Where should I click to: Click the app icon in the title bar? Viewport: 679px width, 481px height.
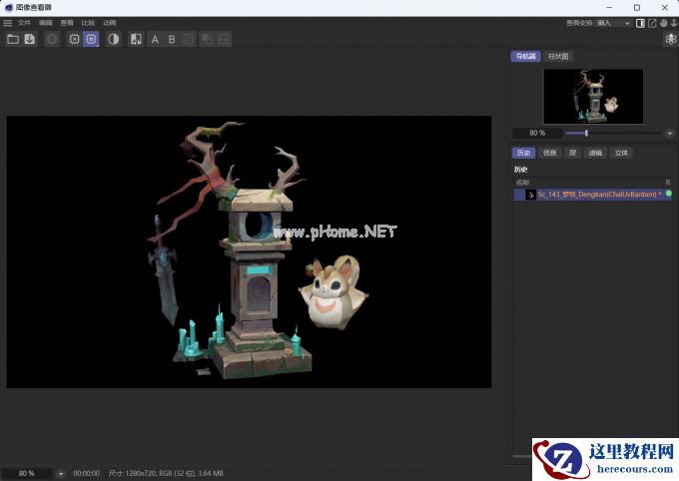pos(8,7)
